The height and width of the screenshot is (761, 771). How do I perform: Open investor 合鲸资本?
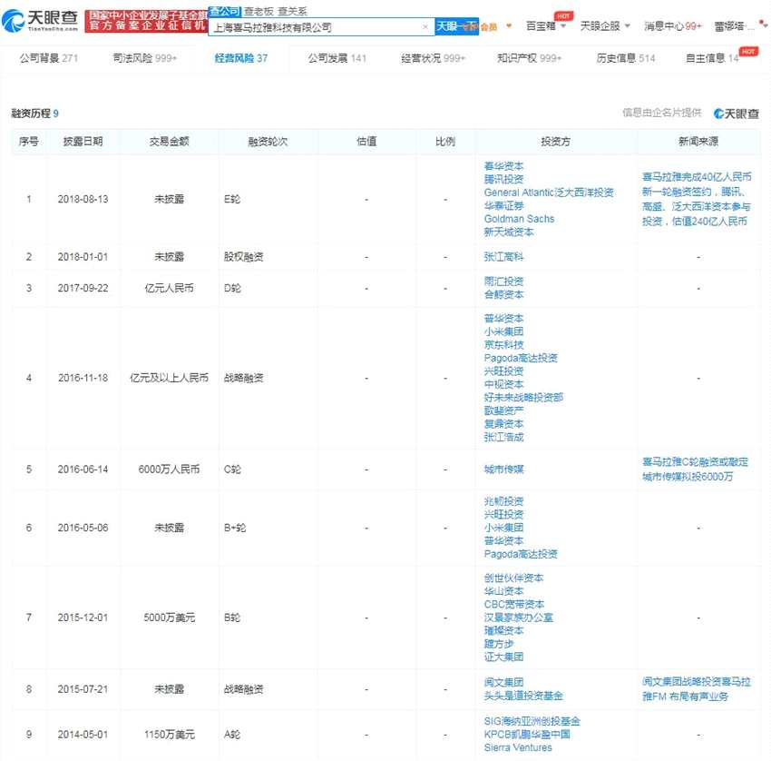[503, 295]
